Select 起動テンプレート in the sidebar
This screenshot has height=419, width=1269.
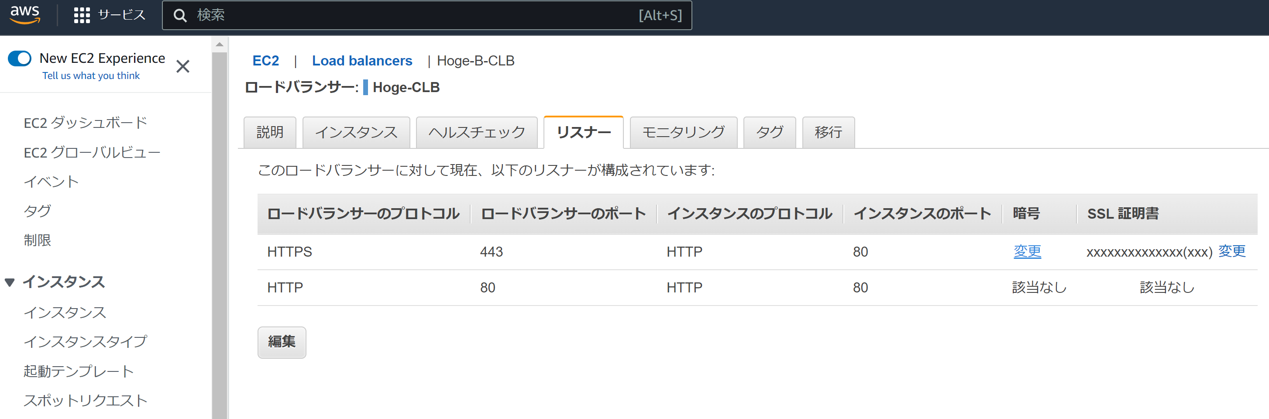click(78, 371)
